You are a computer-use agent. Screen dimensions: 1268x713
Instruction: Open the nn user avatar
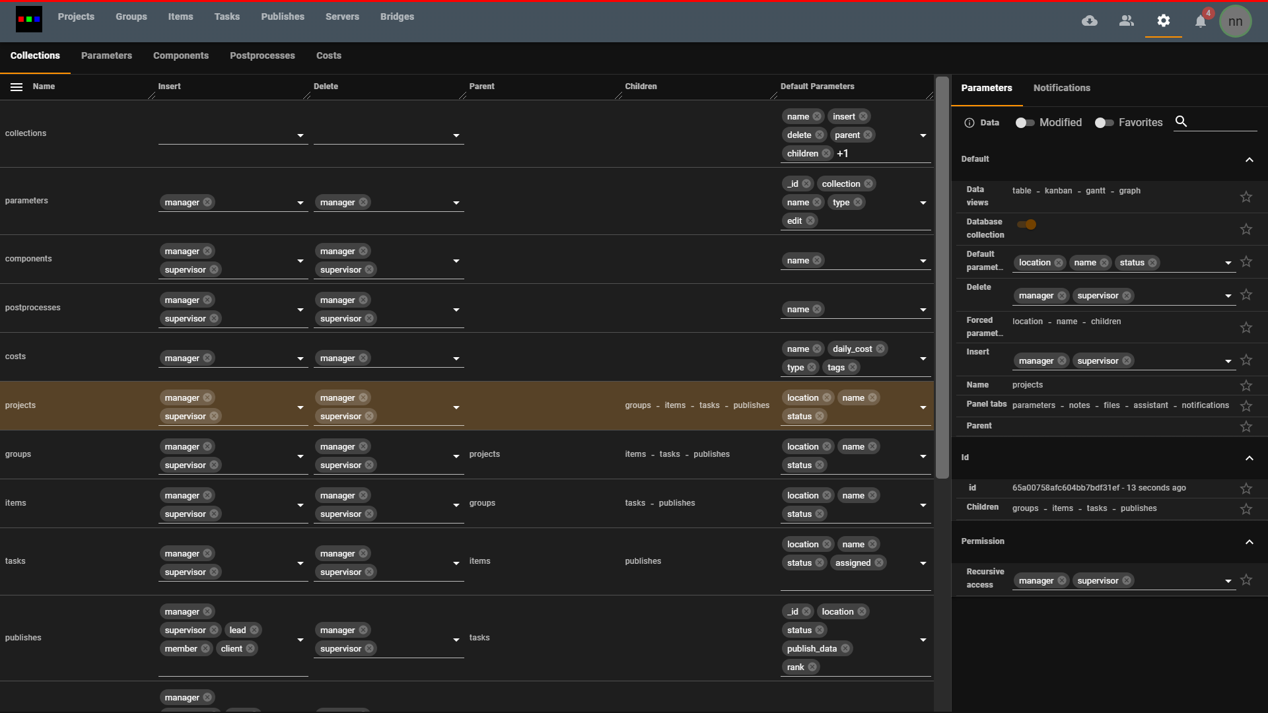click(x=1235, y=22)
